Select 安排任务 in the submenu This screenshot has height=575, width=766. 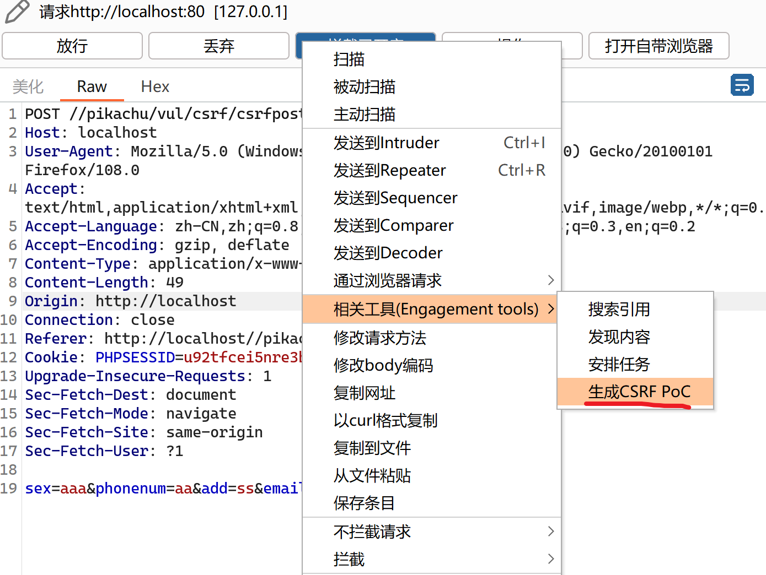[x=635, y=364]
